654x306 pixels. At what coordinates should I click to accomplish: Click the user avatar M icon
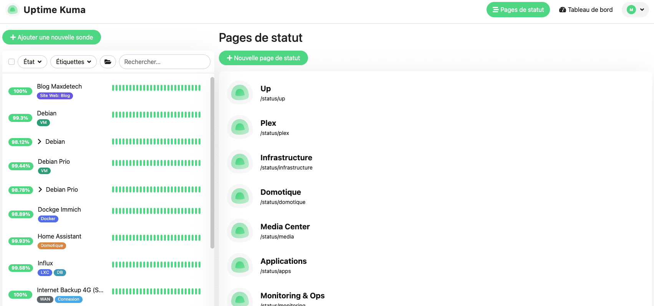[631, 10]
